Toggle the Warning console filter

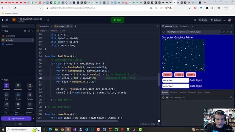pos(178,98)
